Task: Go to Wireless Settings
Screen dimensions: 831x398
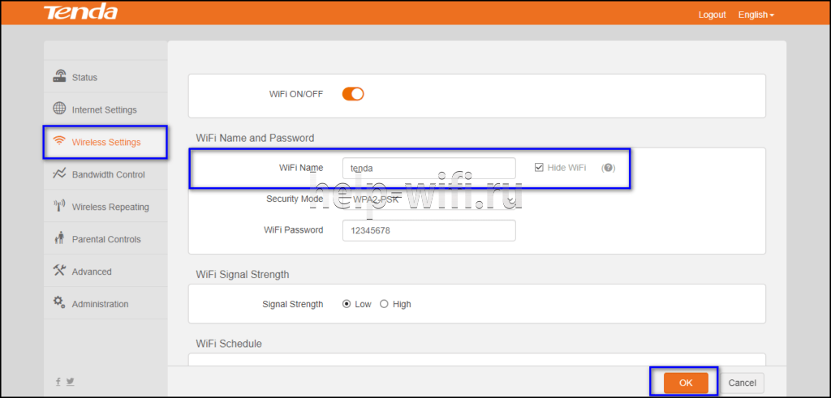Action: point(105,141)
